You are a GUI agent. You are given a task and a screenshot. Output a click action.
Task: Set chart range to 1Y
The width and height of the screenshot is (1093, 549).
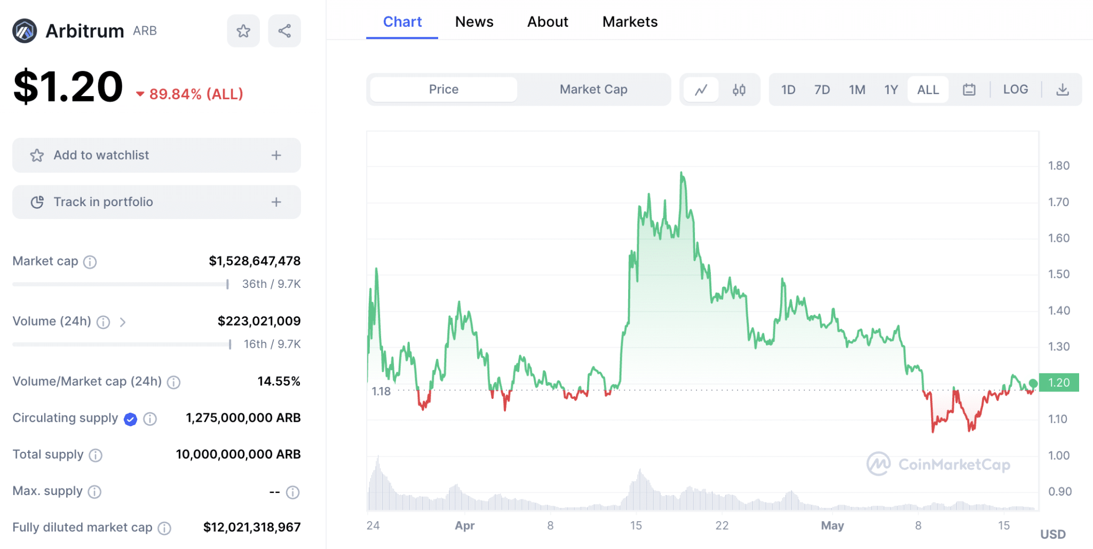tap(891, 90)
